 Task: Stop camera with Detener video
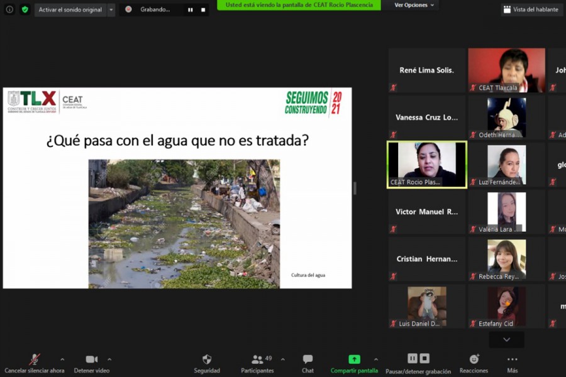[x=92, y=364]
